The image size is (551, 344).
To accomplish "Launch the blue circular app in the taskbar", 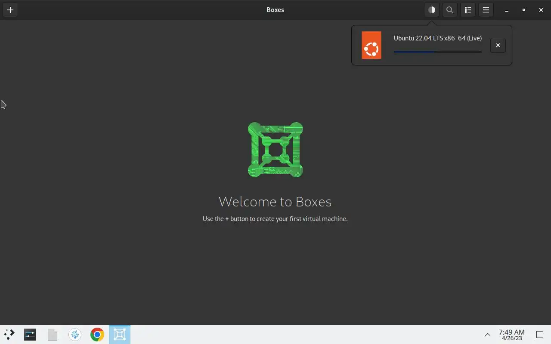I will [75, 335].
